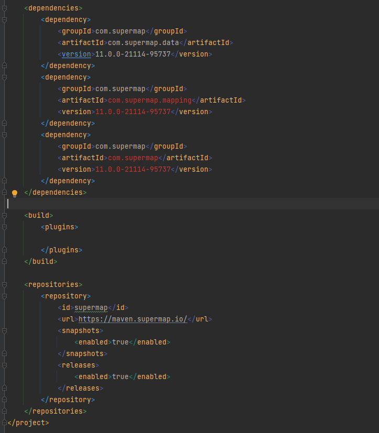This screenshot has height=433, width=379.
Task: Place cursor on the closing </project> tag
Action: pos(28,423)
